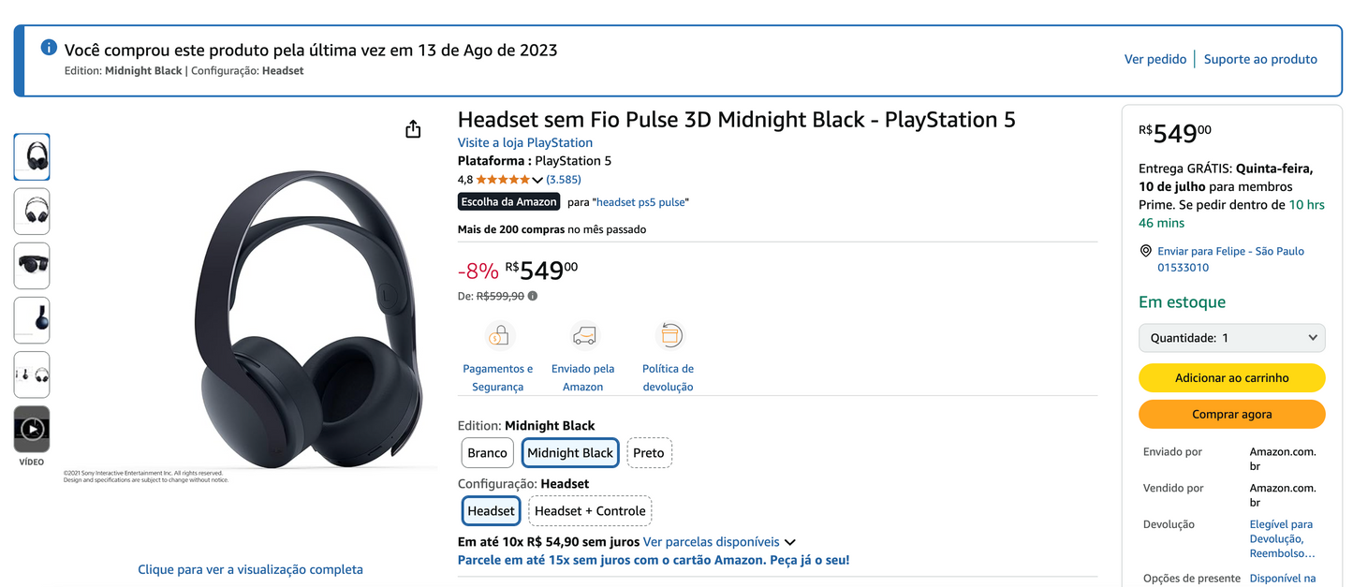The width and height of the screenshot is (1353, 587).
Task: Click the share icon above the product image
Action: (x=413, y=128)
